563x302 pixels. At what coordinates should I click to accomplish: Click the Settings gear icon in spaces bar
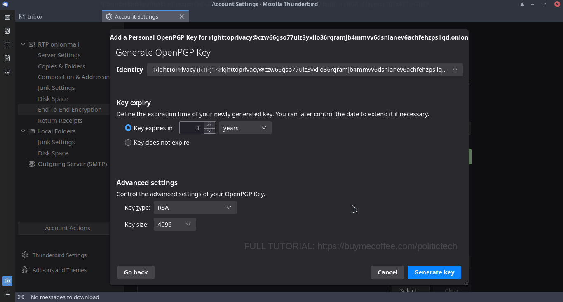click(x=7, y=281)
